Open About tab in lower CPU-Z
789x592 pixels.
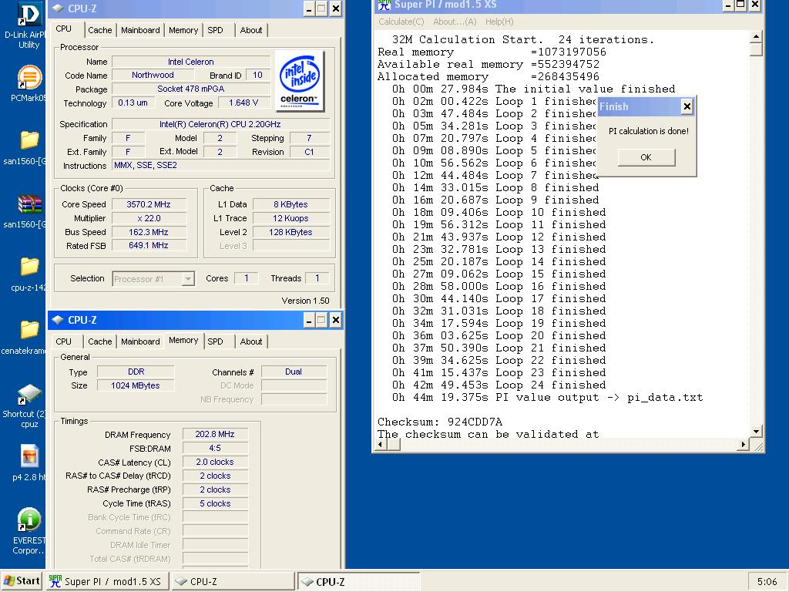coord(250,341)
